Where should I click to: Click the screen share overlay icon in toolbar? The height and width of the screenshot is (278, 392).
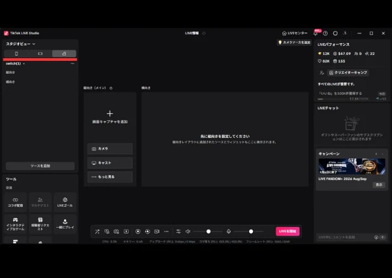tap(106, 232)
